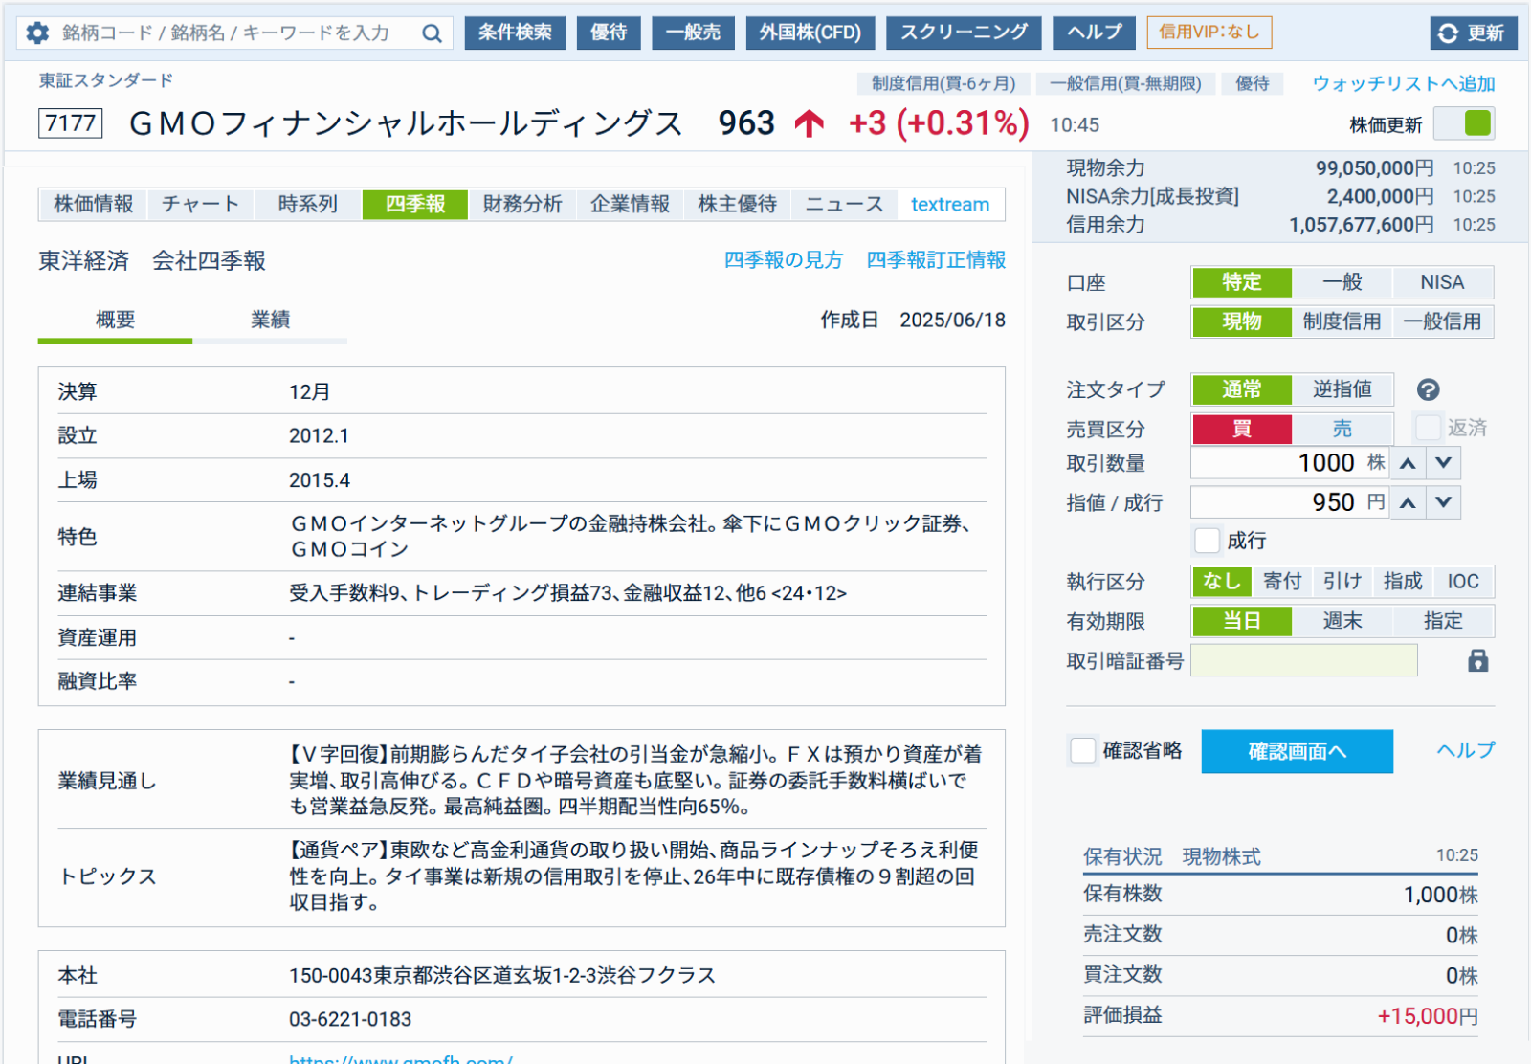Check the 成行 market order checkbox

[1208, 541]
